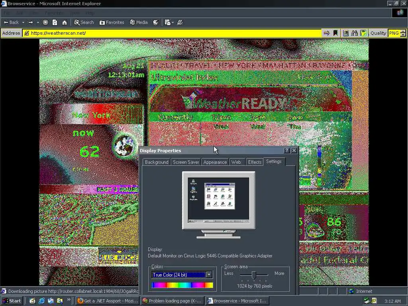Open the Favorites menu in menu bar

[x=54, y=13]
